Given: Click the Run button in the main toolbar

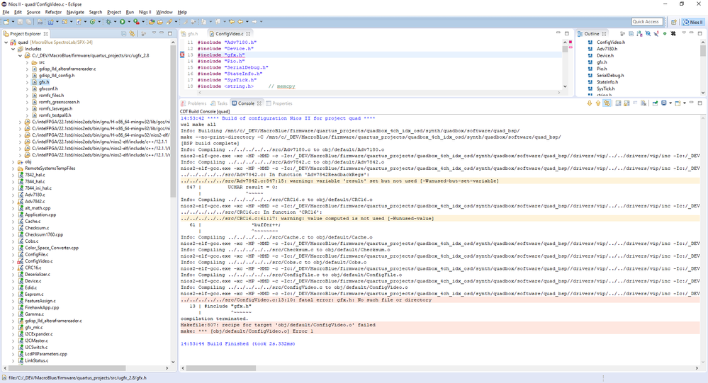Looking at the screenshot, I should click(x=122, y=22).
